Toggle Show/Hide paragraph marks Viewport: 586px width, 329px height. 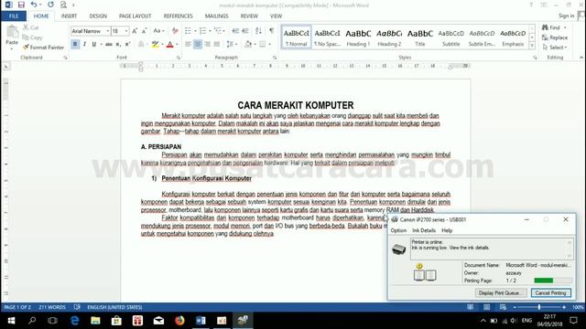click(x=272, y=30)
